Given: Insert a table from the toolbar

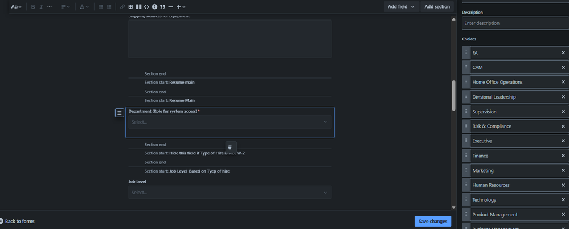Looking at the screenshot, I should click(x=130, y=7).
